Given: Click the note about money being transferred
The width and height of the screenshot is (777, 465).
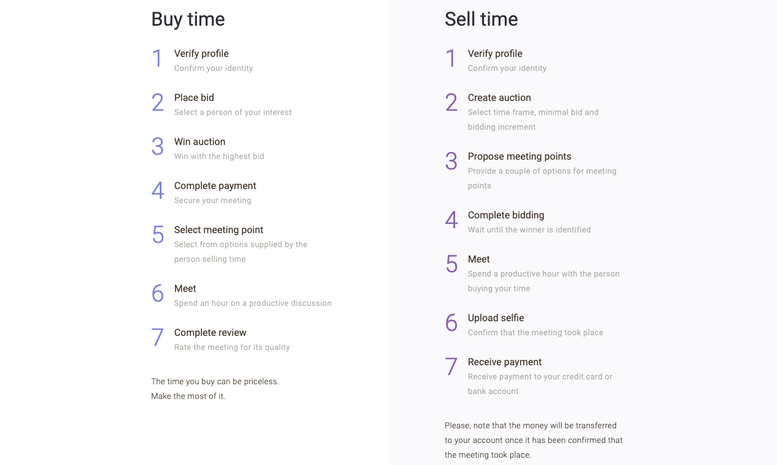Looking at the screenshot, I should pos(533,441).
